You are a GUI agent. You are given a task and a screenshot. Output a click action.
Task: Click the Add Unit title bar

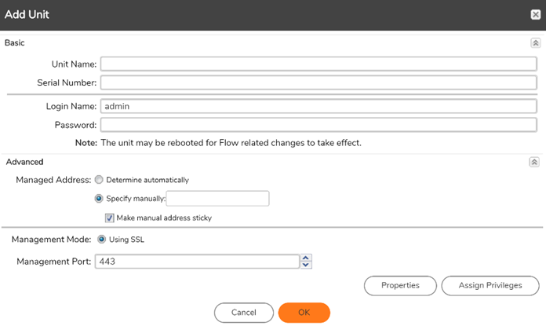point(235,14)
